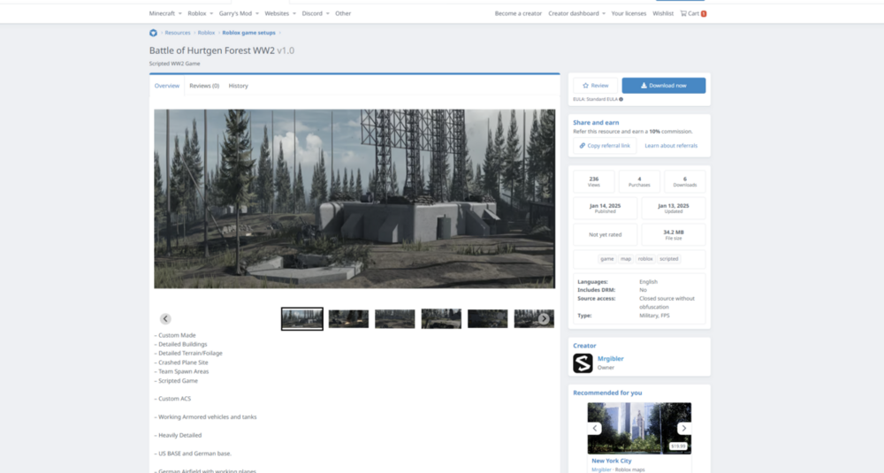Click the home logo icon in breadcrumb
The width and height of the screenshot is (884, 473).
point(153,33)
